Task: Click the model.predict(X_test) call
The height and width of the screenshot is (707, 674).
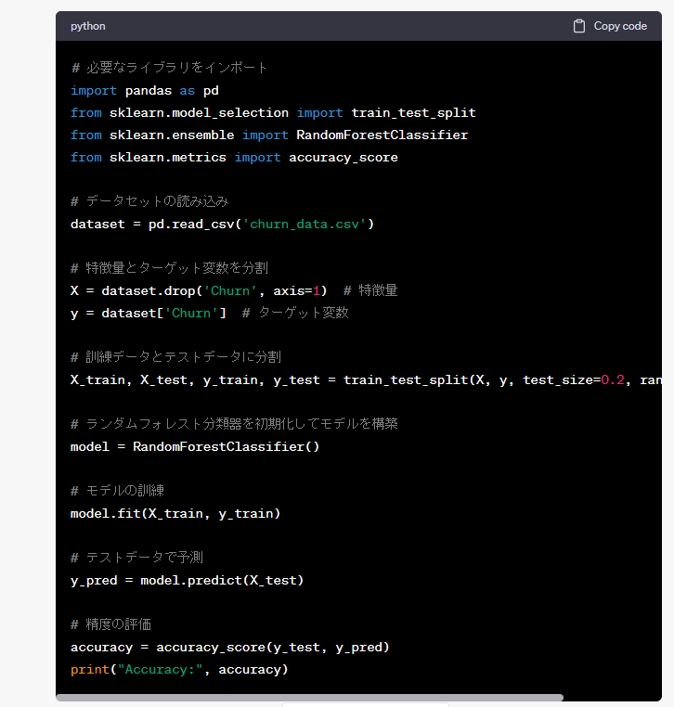Action: pos(222,580)
